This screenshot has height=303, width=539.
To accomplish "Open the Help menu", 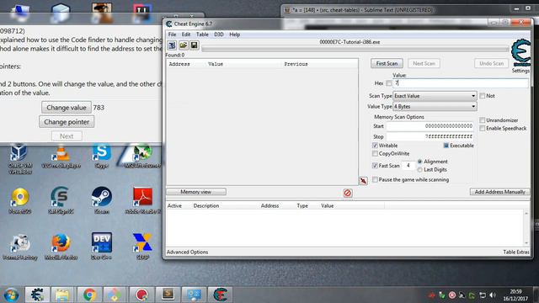I will click(x=234, y=35).
